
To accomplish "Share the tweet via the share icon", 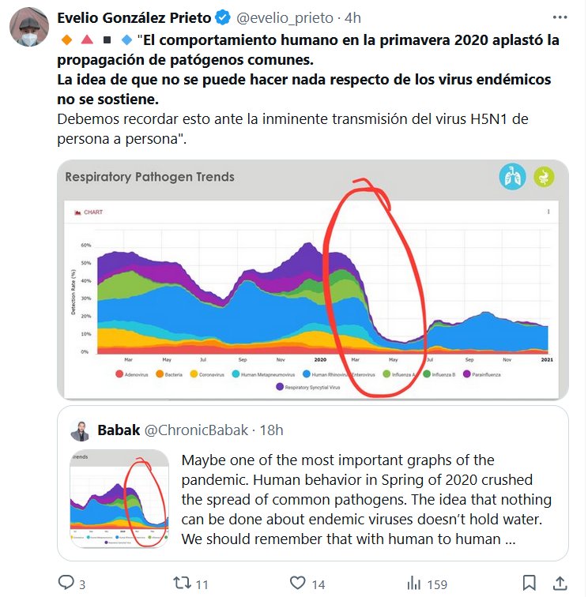I will coord(560,584).
